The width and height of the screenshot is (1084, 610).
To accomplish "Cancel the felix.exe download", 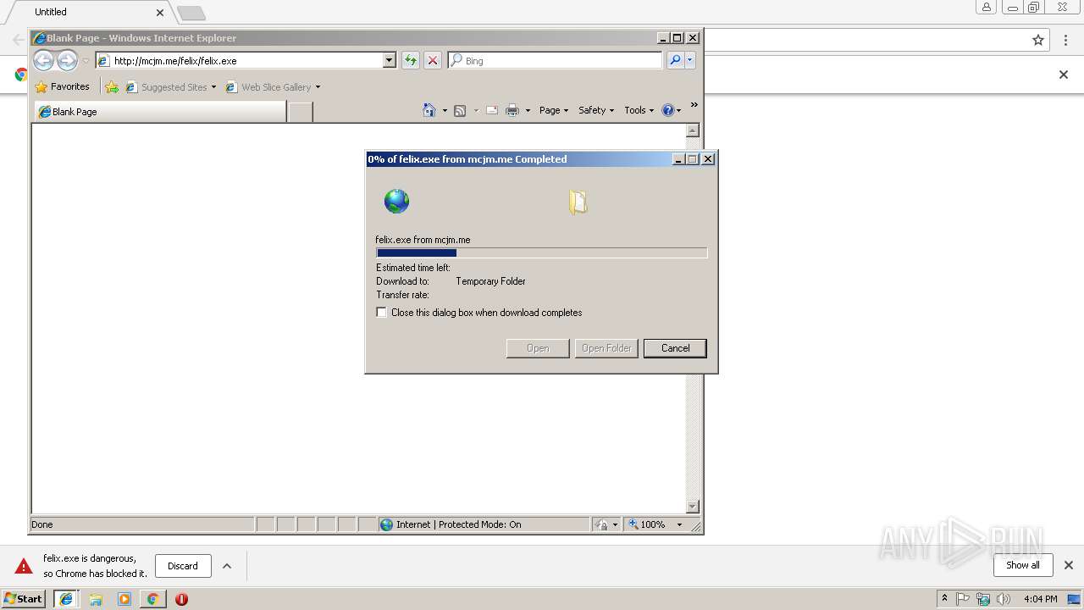I will click(675, 348).
